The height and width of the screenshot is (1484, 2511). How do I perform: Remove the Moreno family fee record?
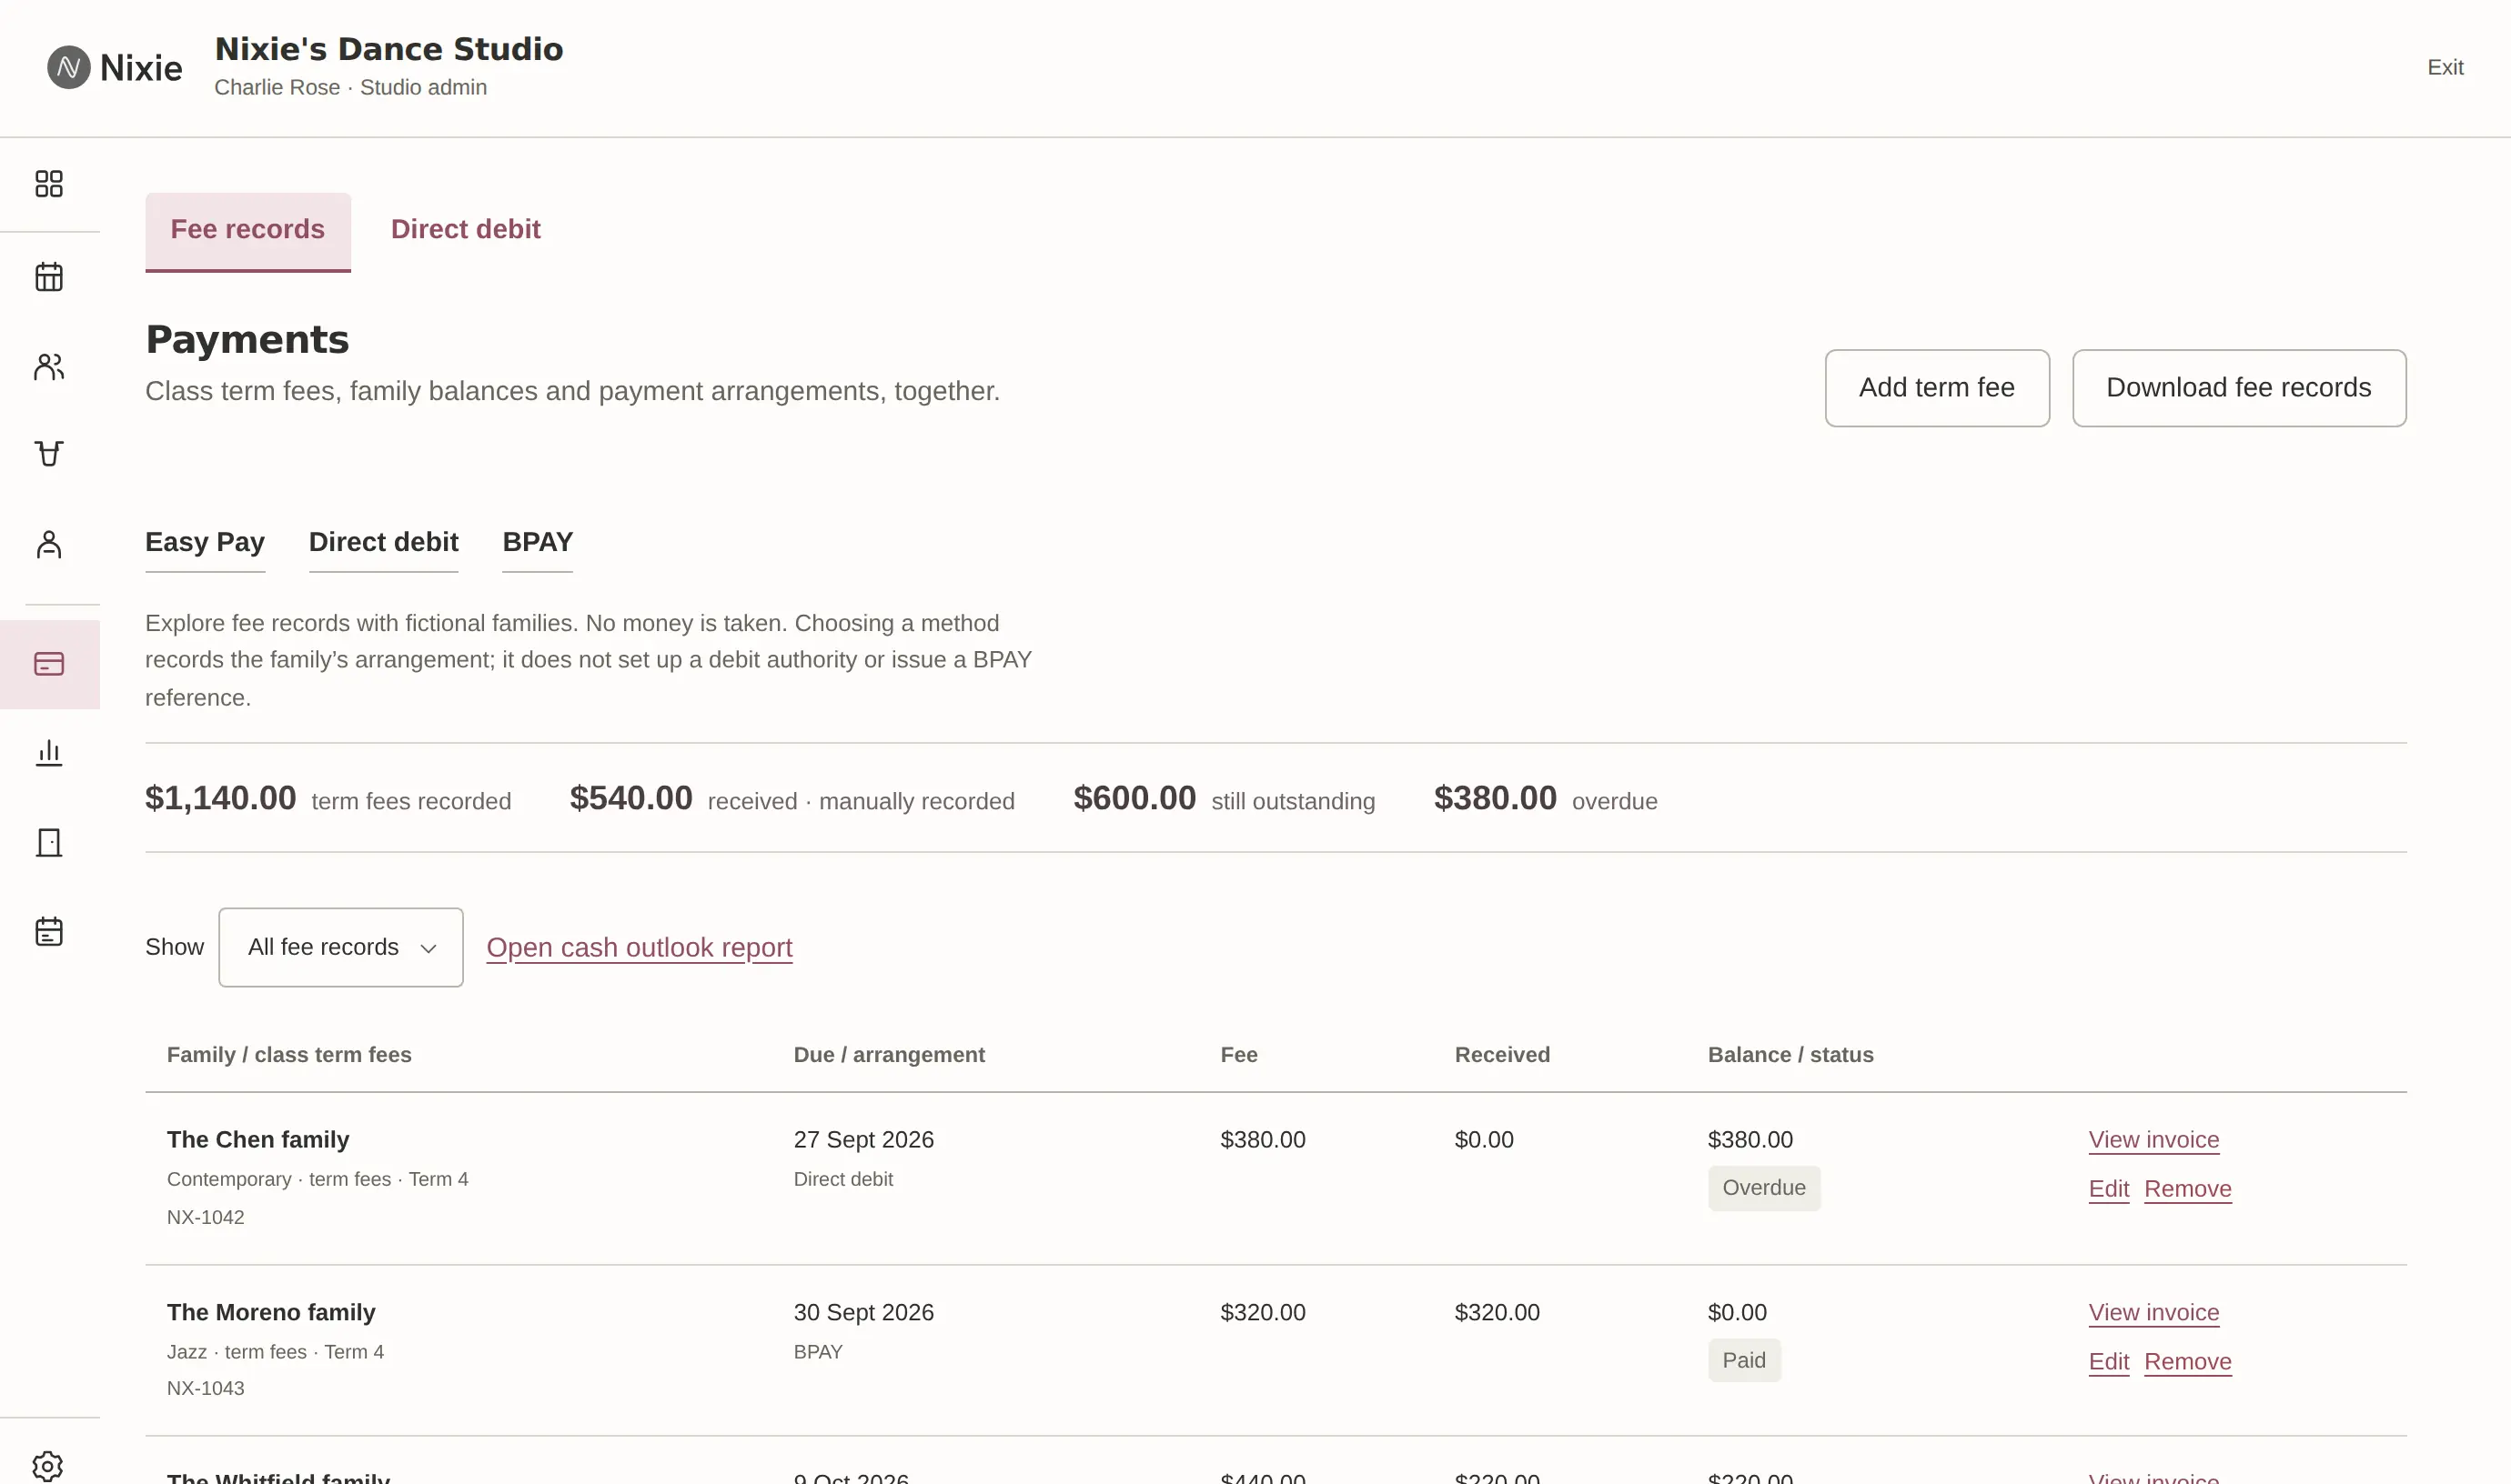click(2188, 1362)
